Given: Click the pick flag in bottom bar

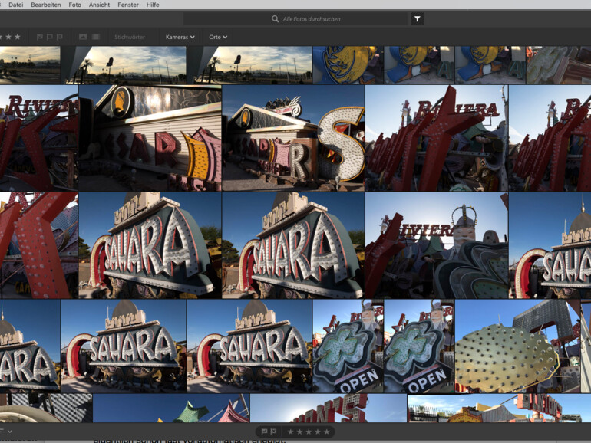Looking at the screenshot, I should point(264,432).
